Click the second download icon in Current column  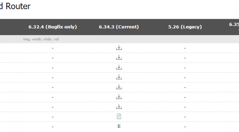119,57
